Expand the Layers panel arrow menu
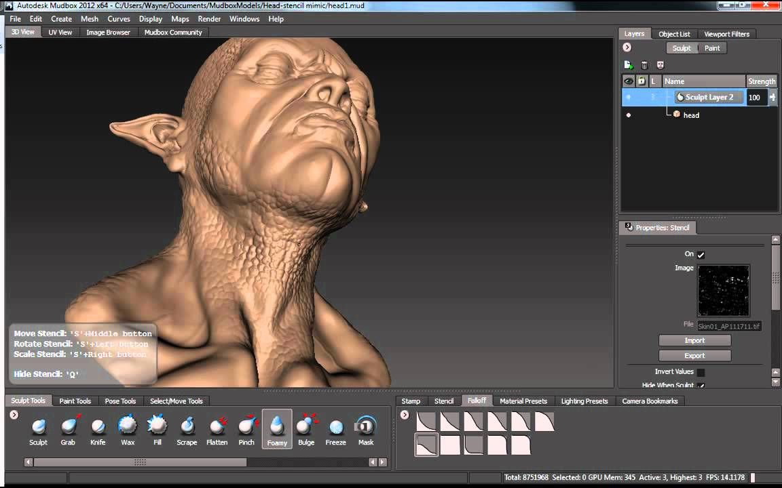Screen dimensions: 782x488 (x=627, y=47)
